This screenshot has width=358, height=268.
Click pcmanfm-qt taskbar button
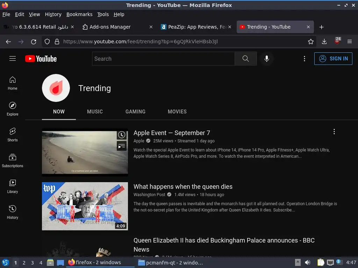(171, 262)
